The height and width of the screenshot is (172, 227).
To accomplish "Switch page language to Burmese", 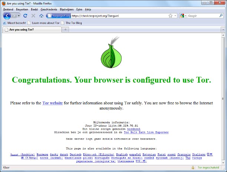I will click(x=42, y=154).
